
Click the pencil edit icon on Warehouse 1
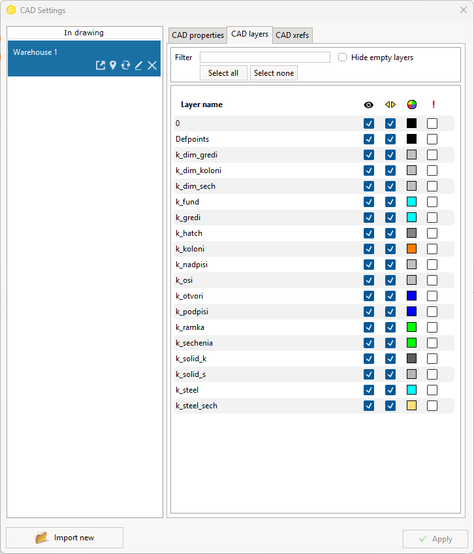point(138,65)
